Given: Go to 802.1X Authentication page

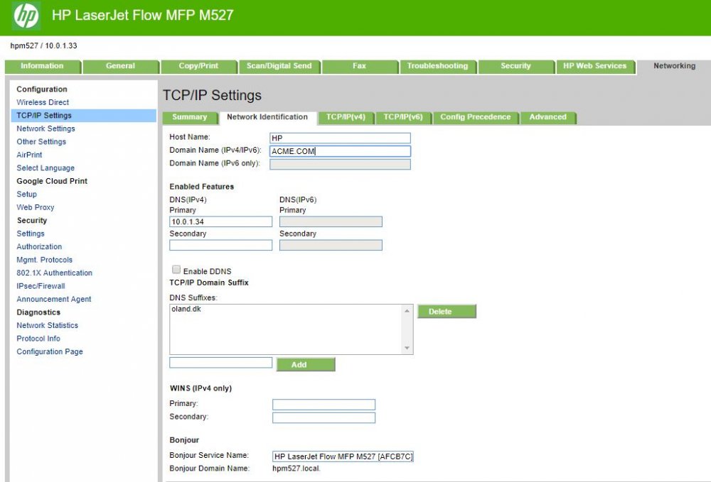Looking at the screenshot, I should click(54, 273).
